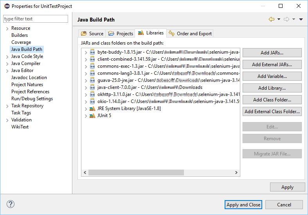Click the back navigation arrow icon

271,19
